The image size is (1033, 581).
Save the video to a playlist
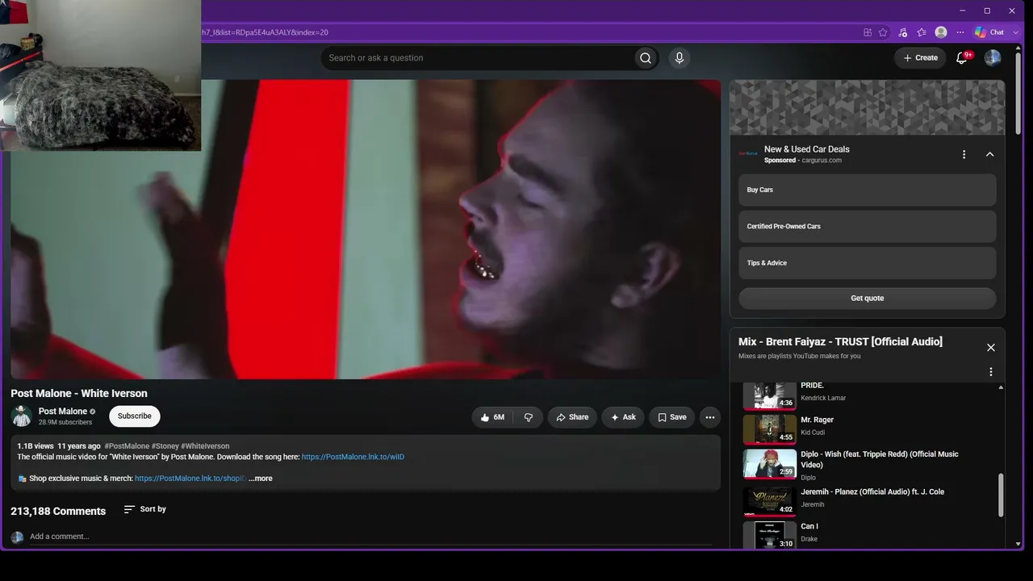pyautogui.click(x=671, y=417)
